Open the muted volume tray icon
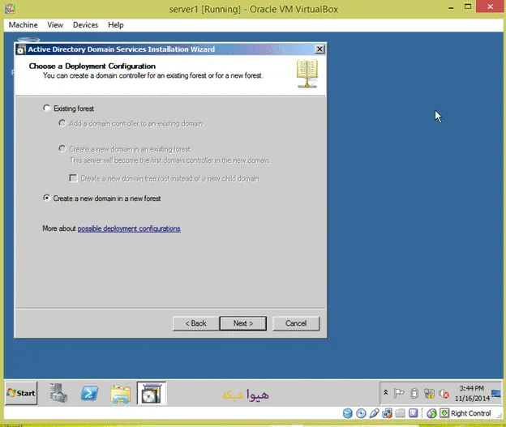This screenshot has width=506, height=427. [x=444, y=394]
